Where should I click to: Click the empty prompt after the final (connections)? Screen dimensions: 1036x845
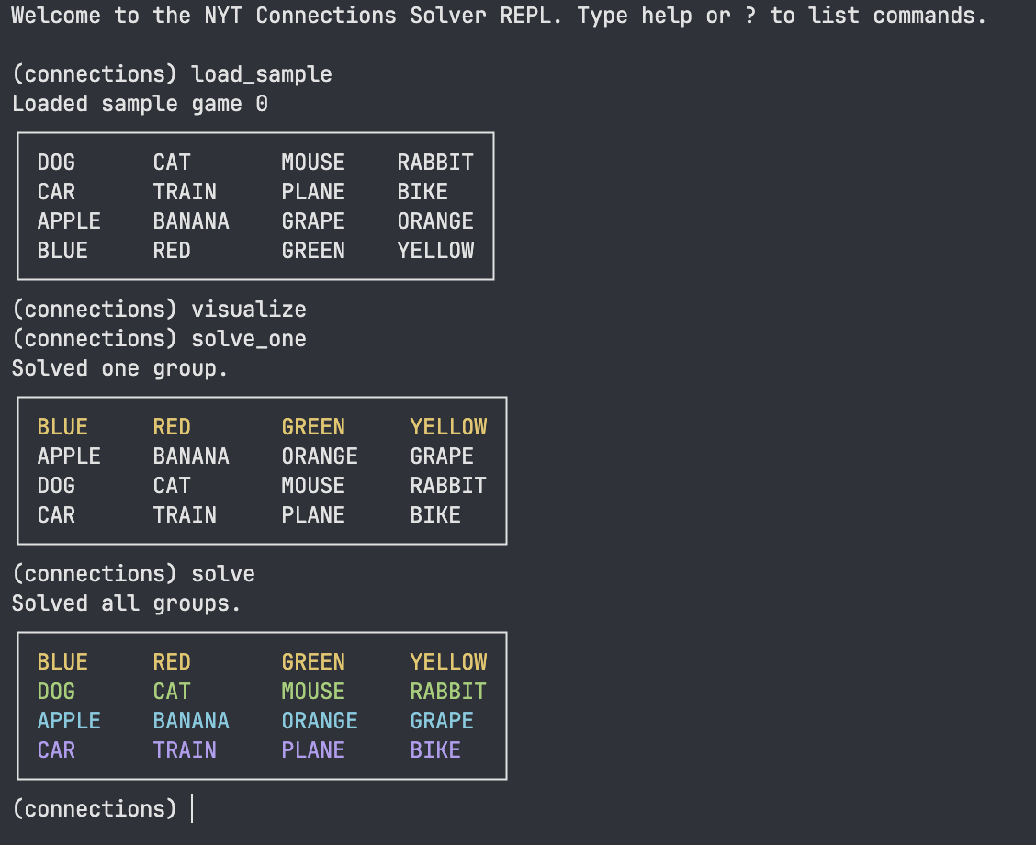(x=193, y=808)
